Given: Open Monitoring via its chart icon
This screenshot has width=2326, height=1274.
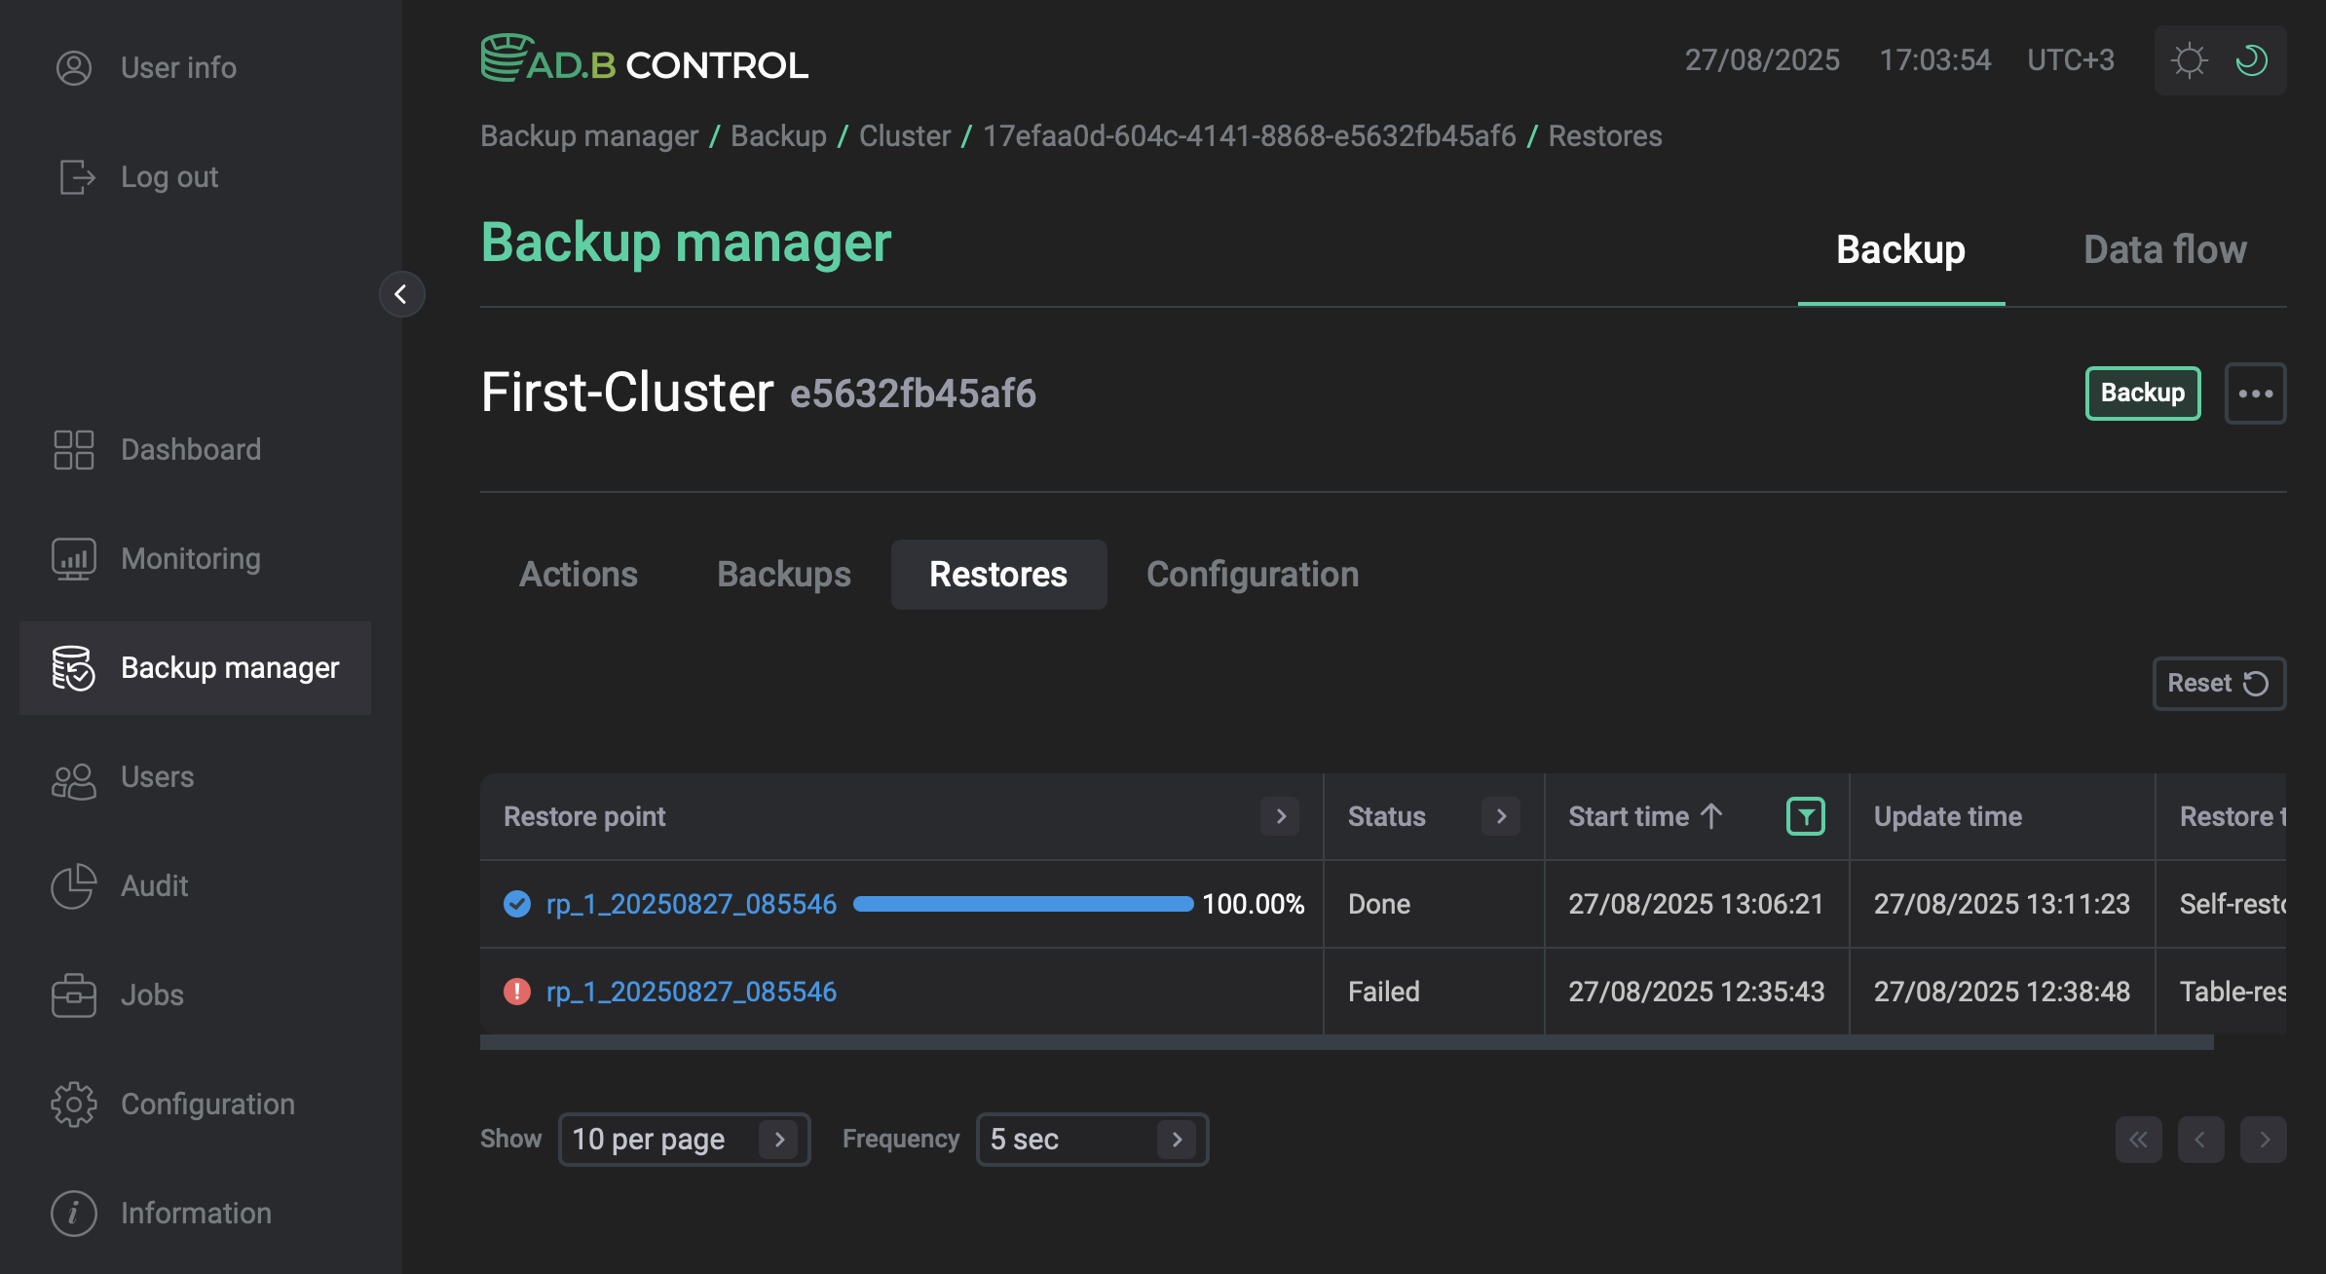Looking at the screenshot, I should [74, 559].
